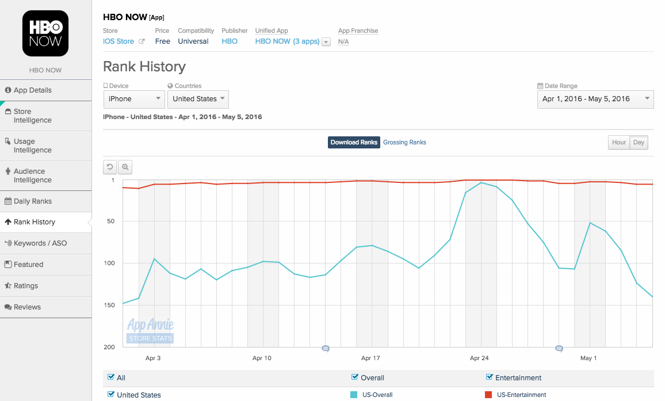This screenshot has height=401, width=665.
Task: Click the Store Intelligence storefront icon
Action: (x=7, y=111)
